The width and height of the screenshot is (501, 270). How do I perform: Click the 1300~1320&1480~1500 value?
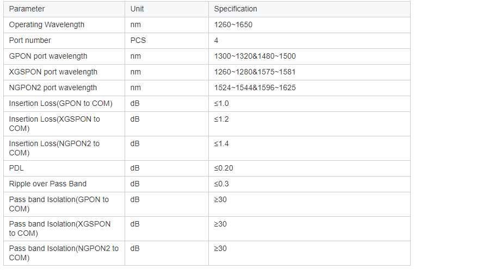(255, 56)
